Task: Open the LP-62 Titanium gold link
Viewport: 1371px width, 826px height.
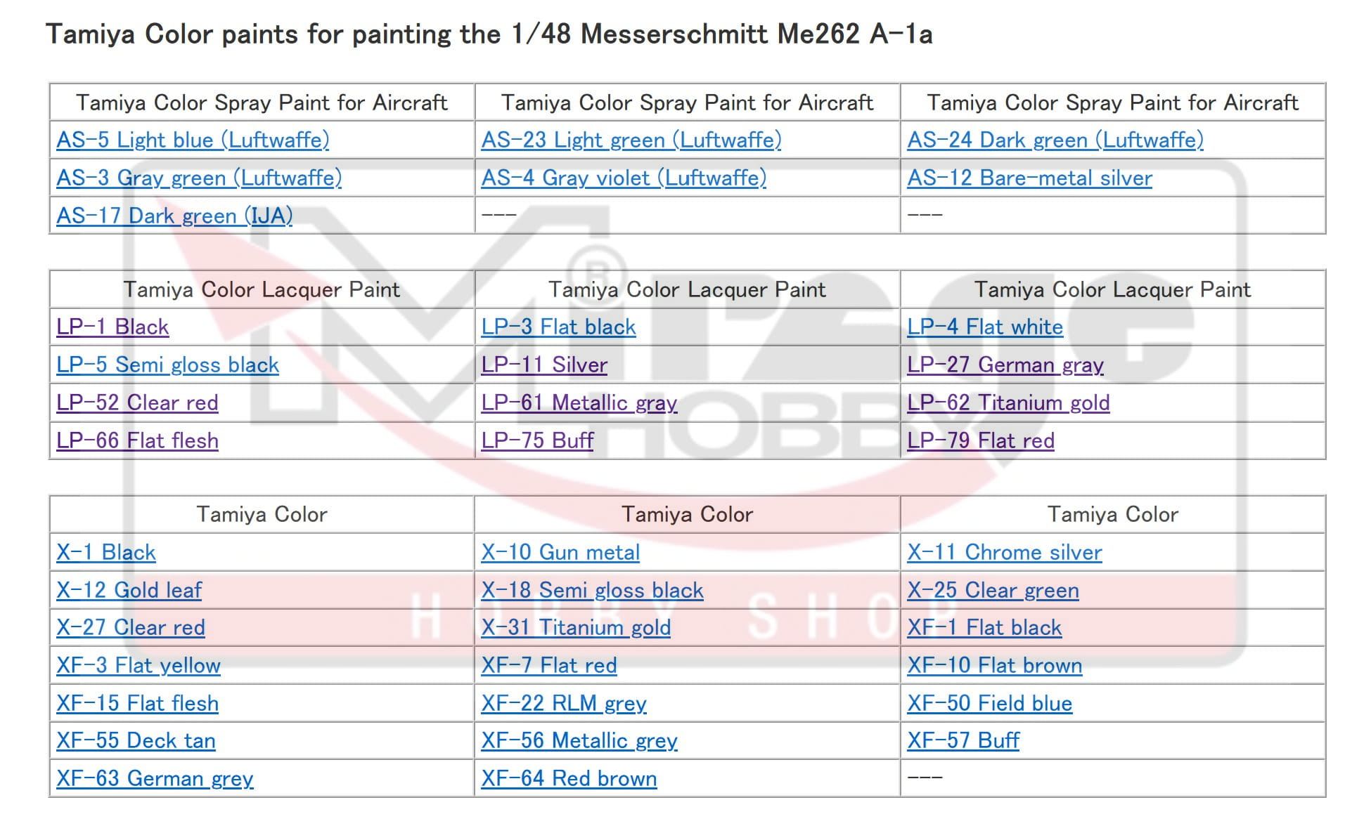Action: (x=1008, y=403)
